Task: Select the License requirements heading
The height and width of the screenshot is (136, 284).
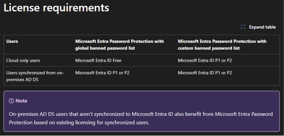Action: coord(56,8)
